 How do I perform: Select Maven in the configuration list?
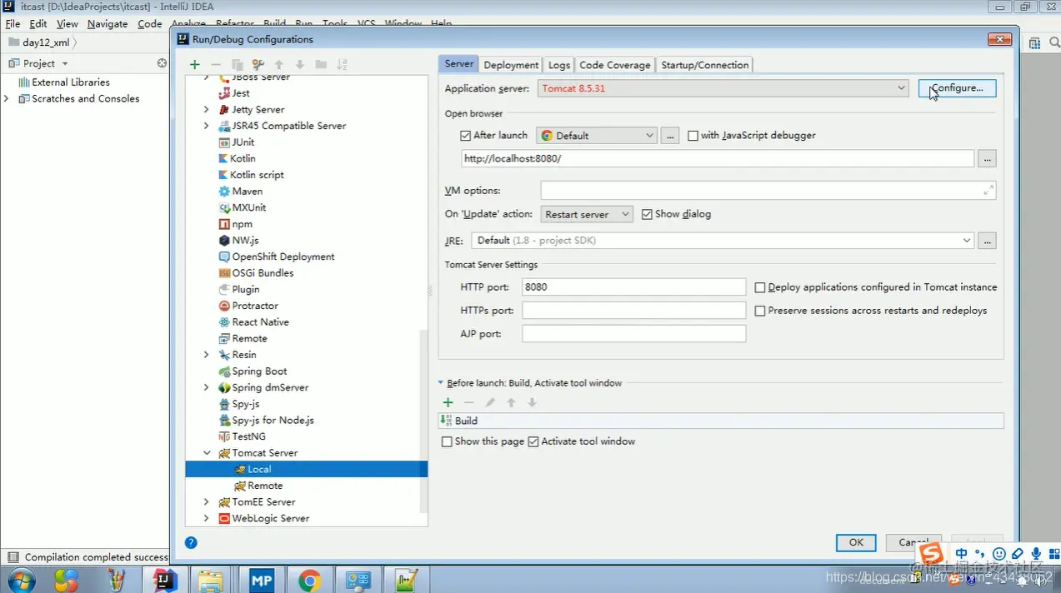tap(248, 191)
